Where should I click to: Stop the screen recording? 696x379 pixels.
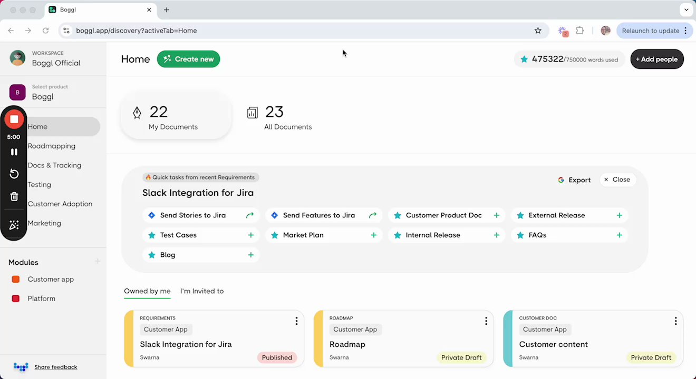(x=14, y=119)
